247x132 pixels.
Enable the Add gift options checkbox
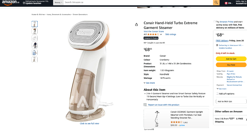[217, 94]
